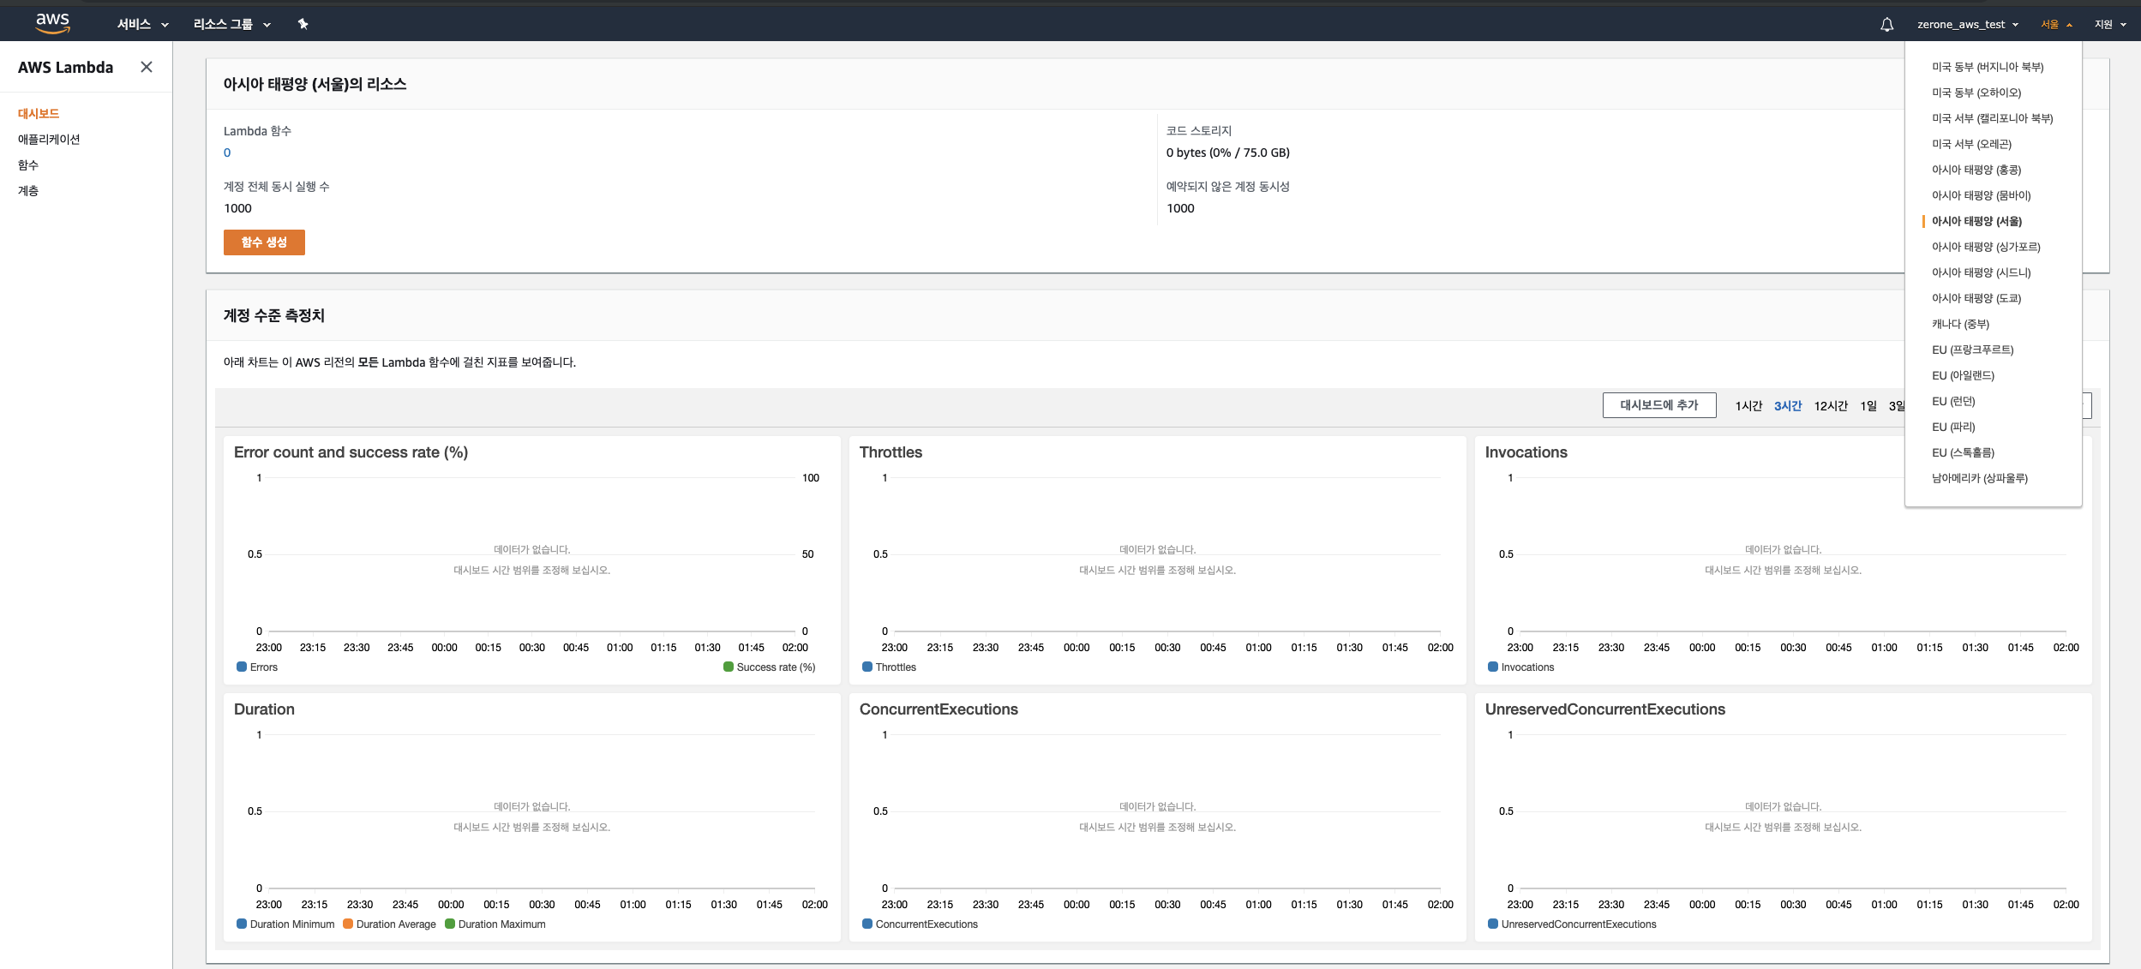Image resolution: width=2141 pixels, height=969 pixels.
Task: Click the 함수 생성 button
Action: [264, 242]
